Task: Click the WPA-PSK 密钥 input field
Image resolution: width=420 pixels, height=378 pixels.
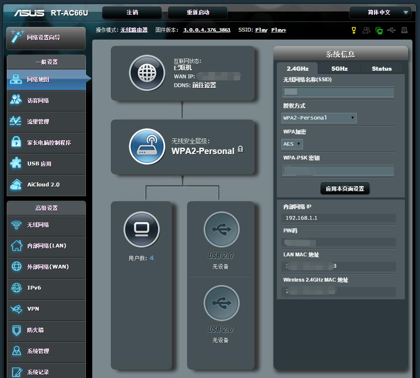Action: [338, 170]
